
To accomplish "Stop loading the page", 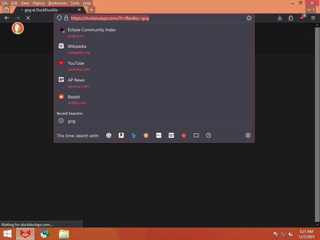I will pos(28,18).
